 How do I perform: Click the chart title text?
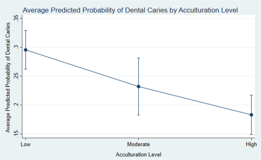pos(130,11)
